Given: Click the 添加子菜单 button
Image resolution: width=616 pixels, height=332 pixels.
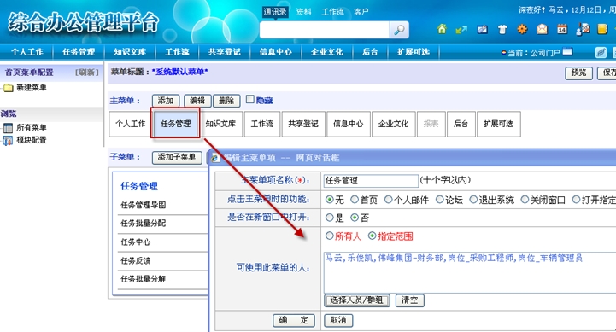Looking at the screenshot, I should 177,157.
